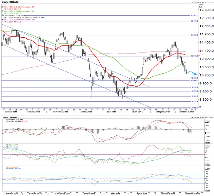This screenshot has height=196, width=214.
Task: Click prosinec 2015 on the lower time axis
Action: [x=193, y=194]
